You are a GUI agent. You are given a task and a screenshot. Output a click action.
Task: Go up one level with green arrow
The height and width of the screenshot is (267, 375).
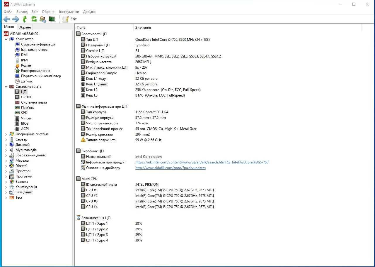[x=25, y=19]
